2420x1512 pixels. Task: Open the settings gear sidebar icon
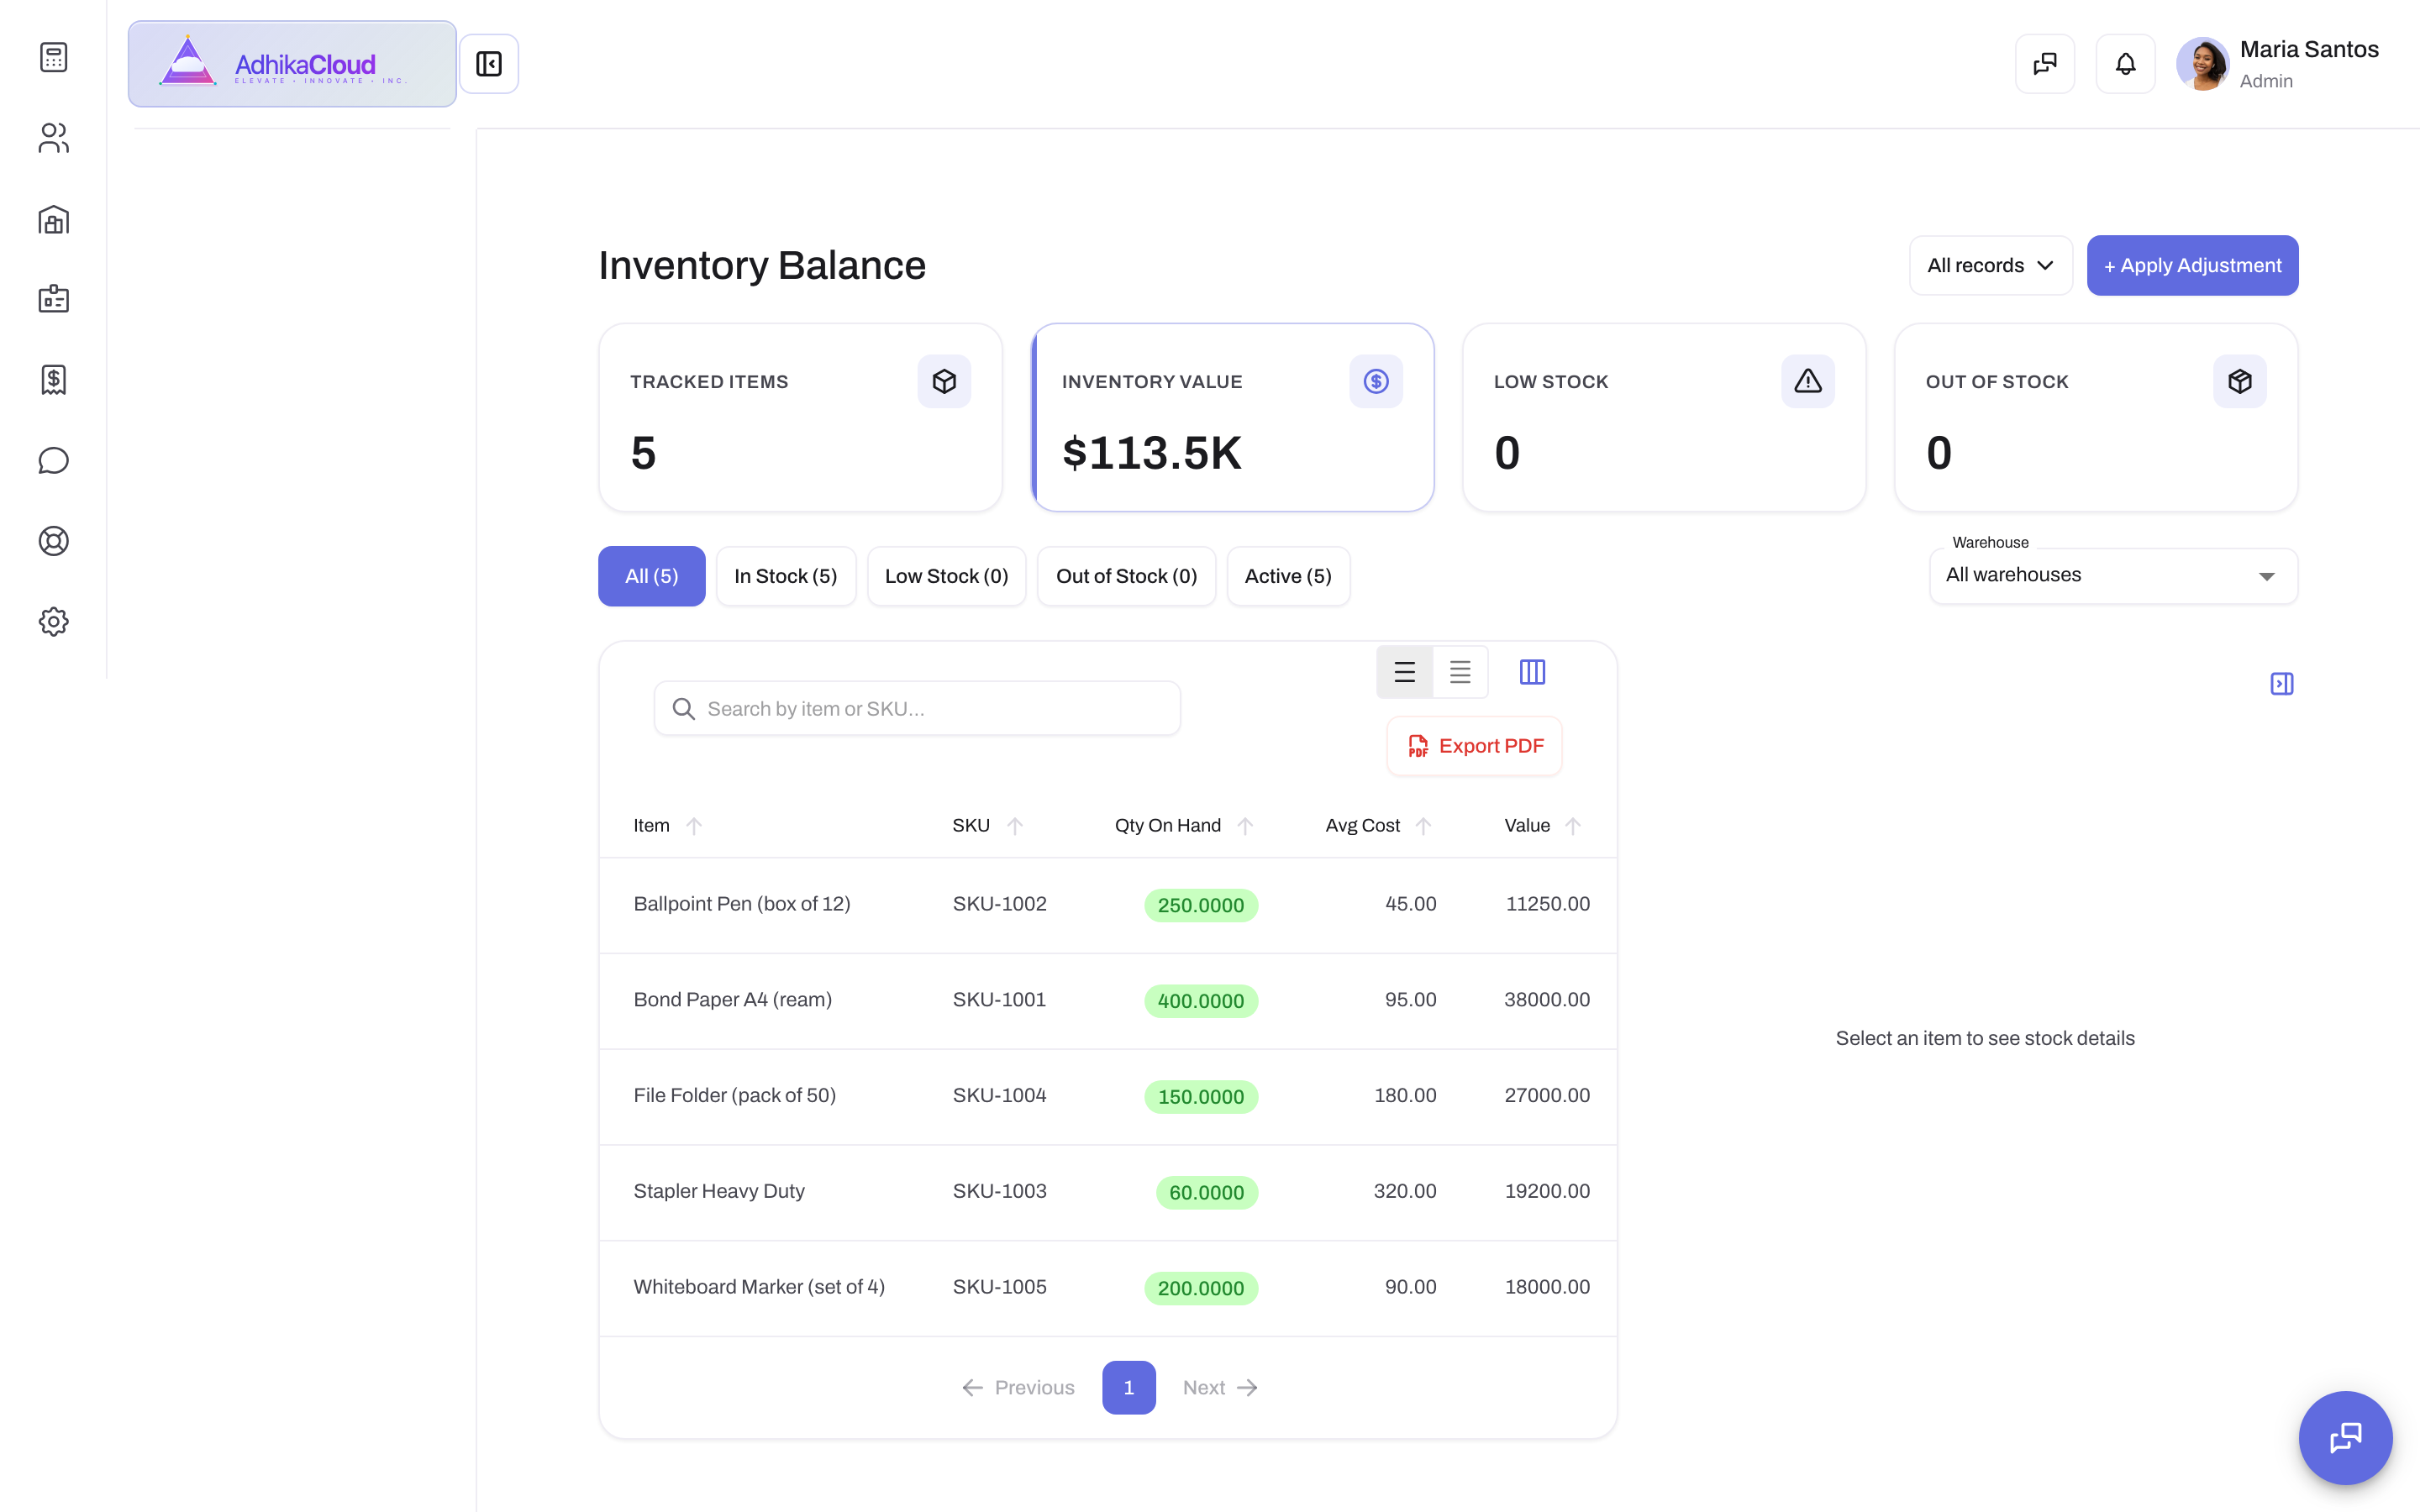coord(53,622)
